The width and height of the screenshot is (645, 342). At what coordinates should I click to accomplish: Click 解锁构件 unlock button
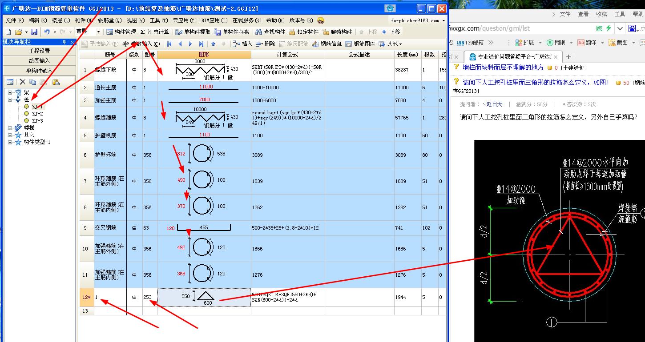click(x=337, y=32)
